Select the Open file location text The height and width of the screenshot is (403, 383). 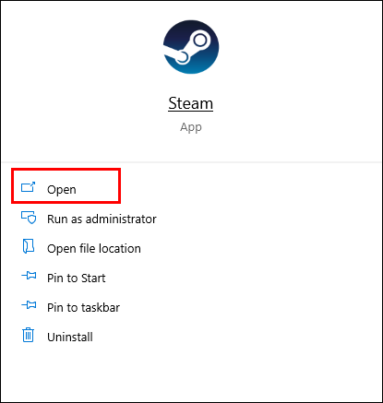pyautogui.click(x=94, y=249)
